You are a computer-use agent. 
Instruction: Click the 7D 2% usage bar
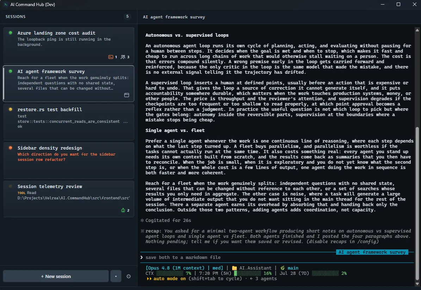(325, 273)
